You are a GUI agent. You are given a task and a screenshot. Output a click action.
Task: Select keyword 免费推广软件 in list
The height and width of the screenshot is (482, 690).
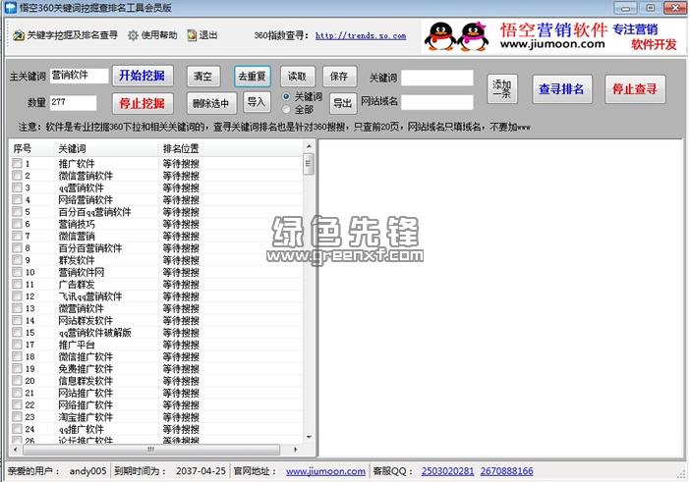86,368
